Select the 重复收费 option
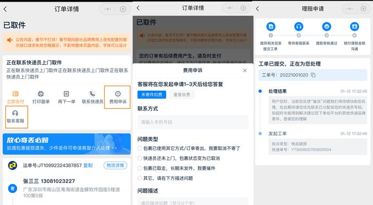The height and width of the screenshot is (205, 373). [182, 95]
